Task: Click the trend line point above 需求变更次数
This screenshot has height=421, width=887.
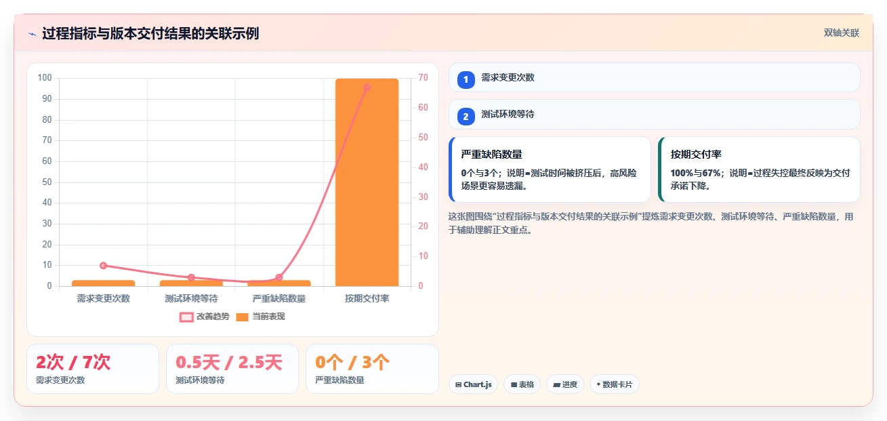Action: coord(103,266)
